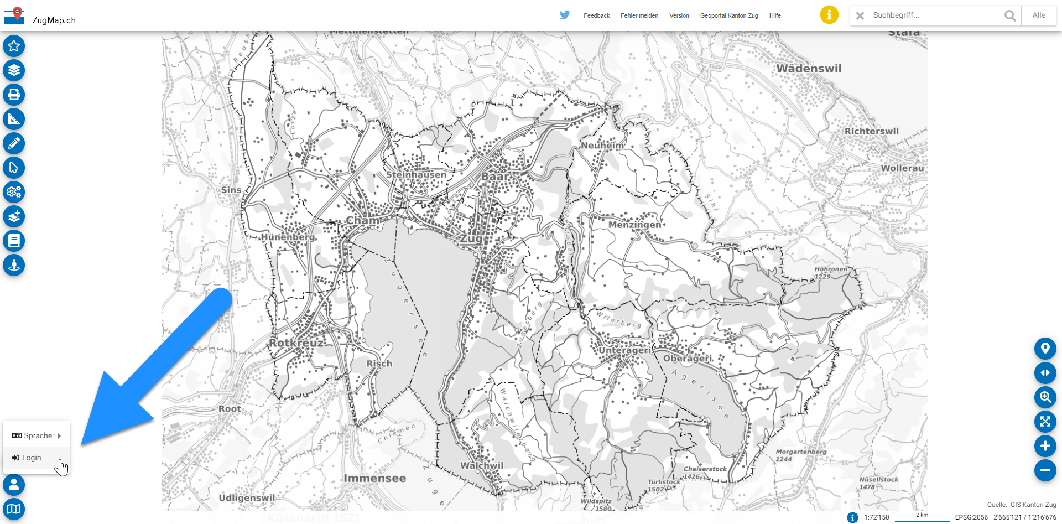Open the basemap switcher icon
The width and height of the screenshot is (1062, 524).
pos(14,509)
